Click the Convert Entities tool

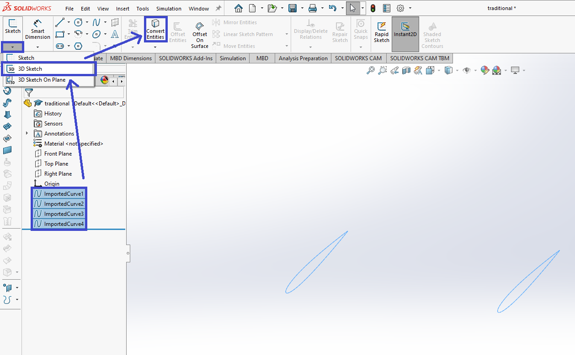[x=155, y=29]
